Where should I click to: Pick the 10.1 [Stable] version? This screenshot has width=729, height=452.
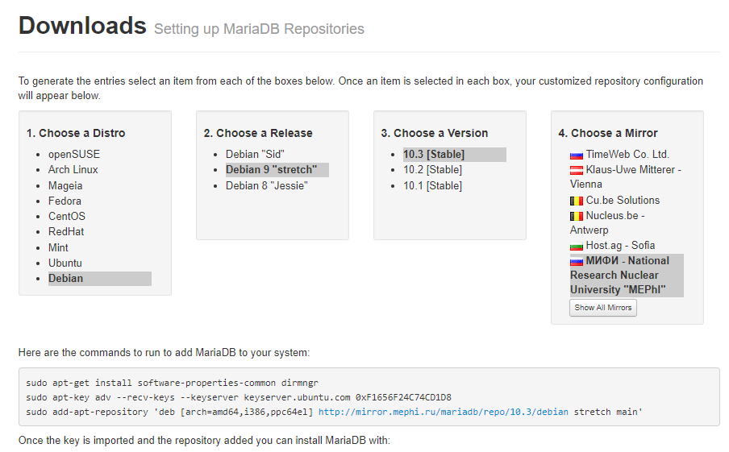[433, 185]
